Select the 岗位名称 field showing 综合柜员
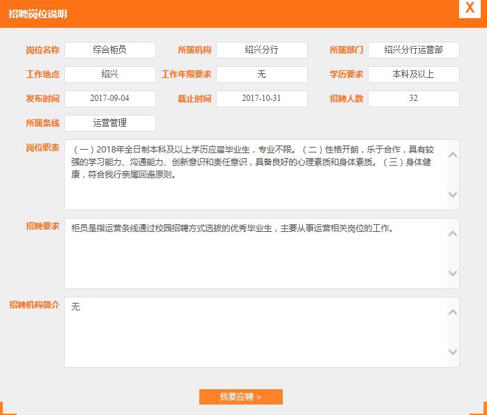Image resolution: width=487 pixels, height=415 pixels. pyautogui.click(x=110, y=50)
